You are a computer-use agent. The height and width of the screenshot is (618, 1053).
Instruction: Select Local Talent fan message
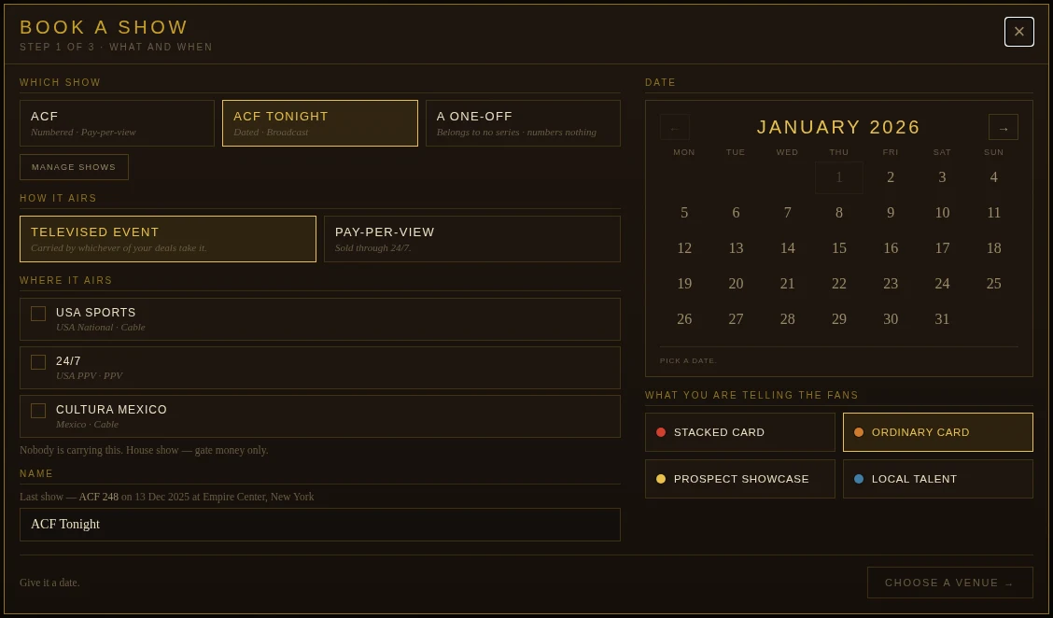coord(937,479)
